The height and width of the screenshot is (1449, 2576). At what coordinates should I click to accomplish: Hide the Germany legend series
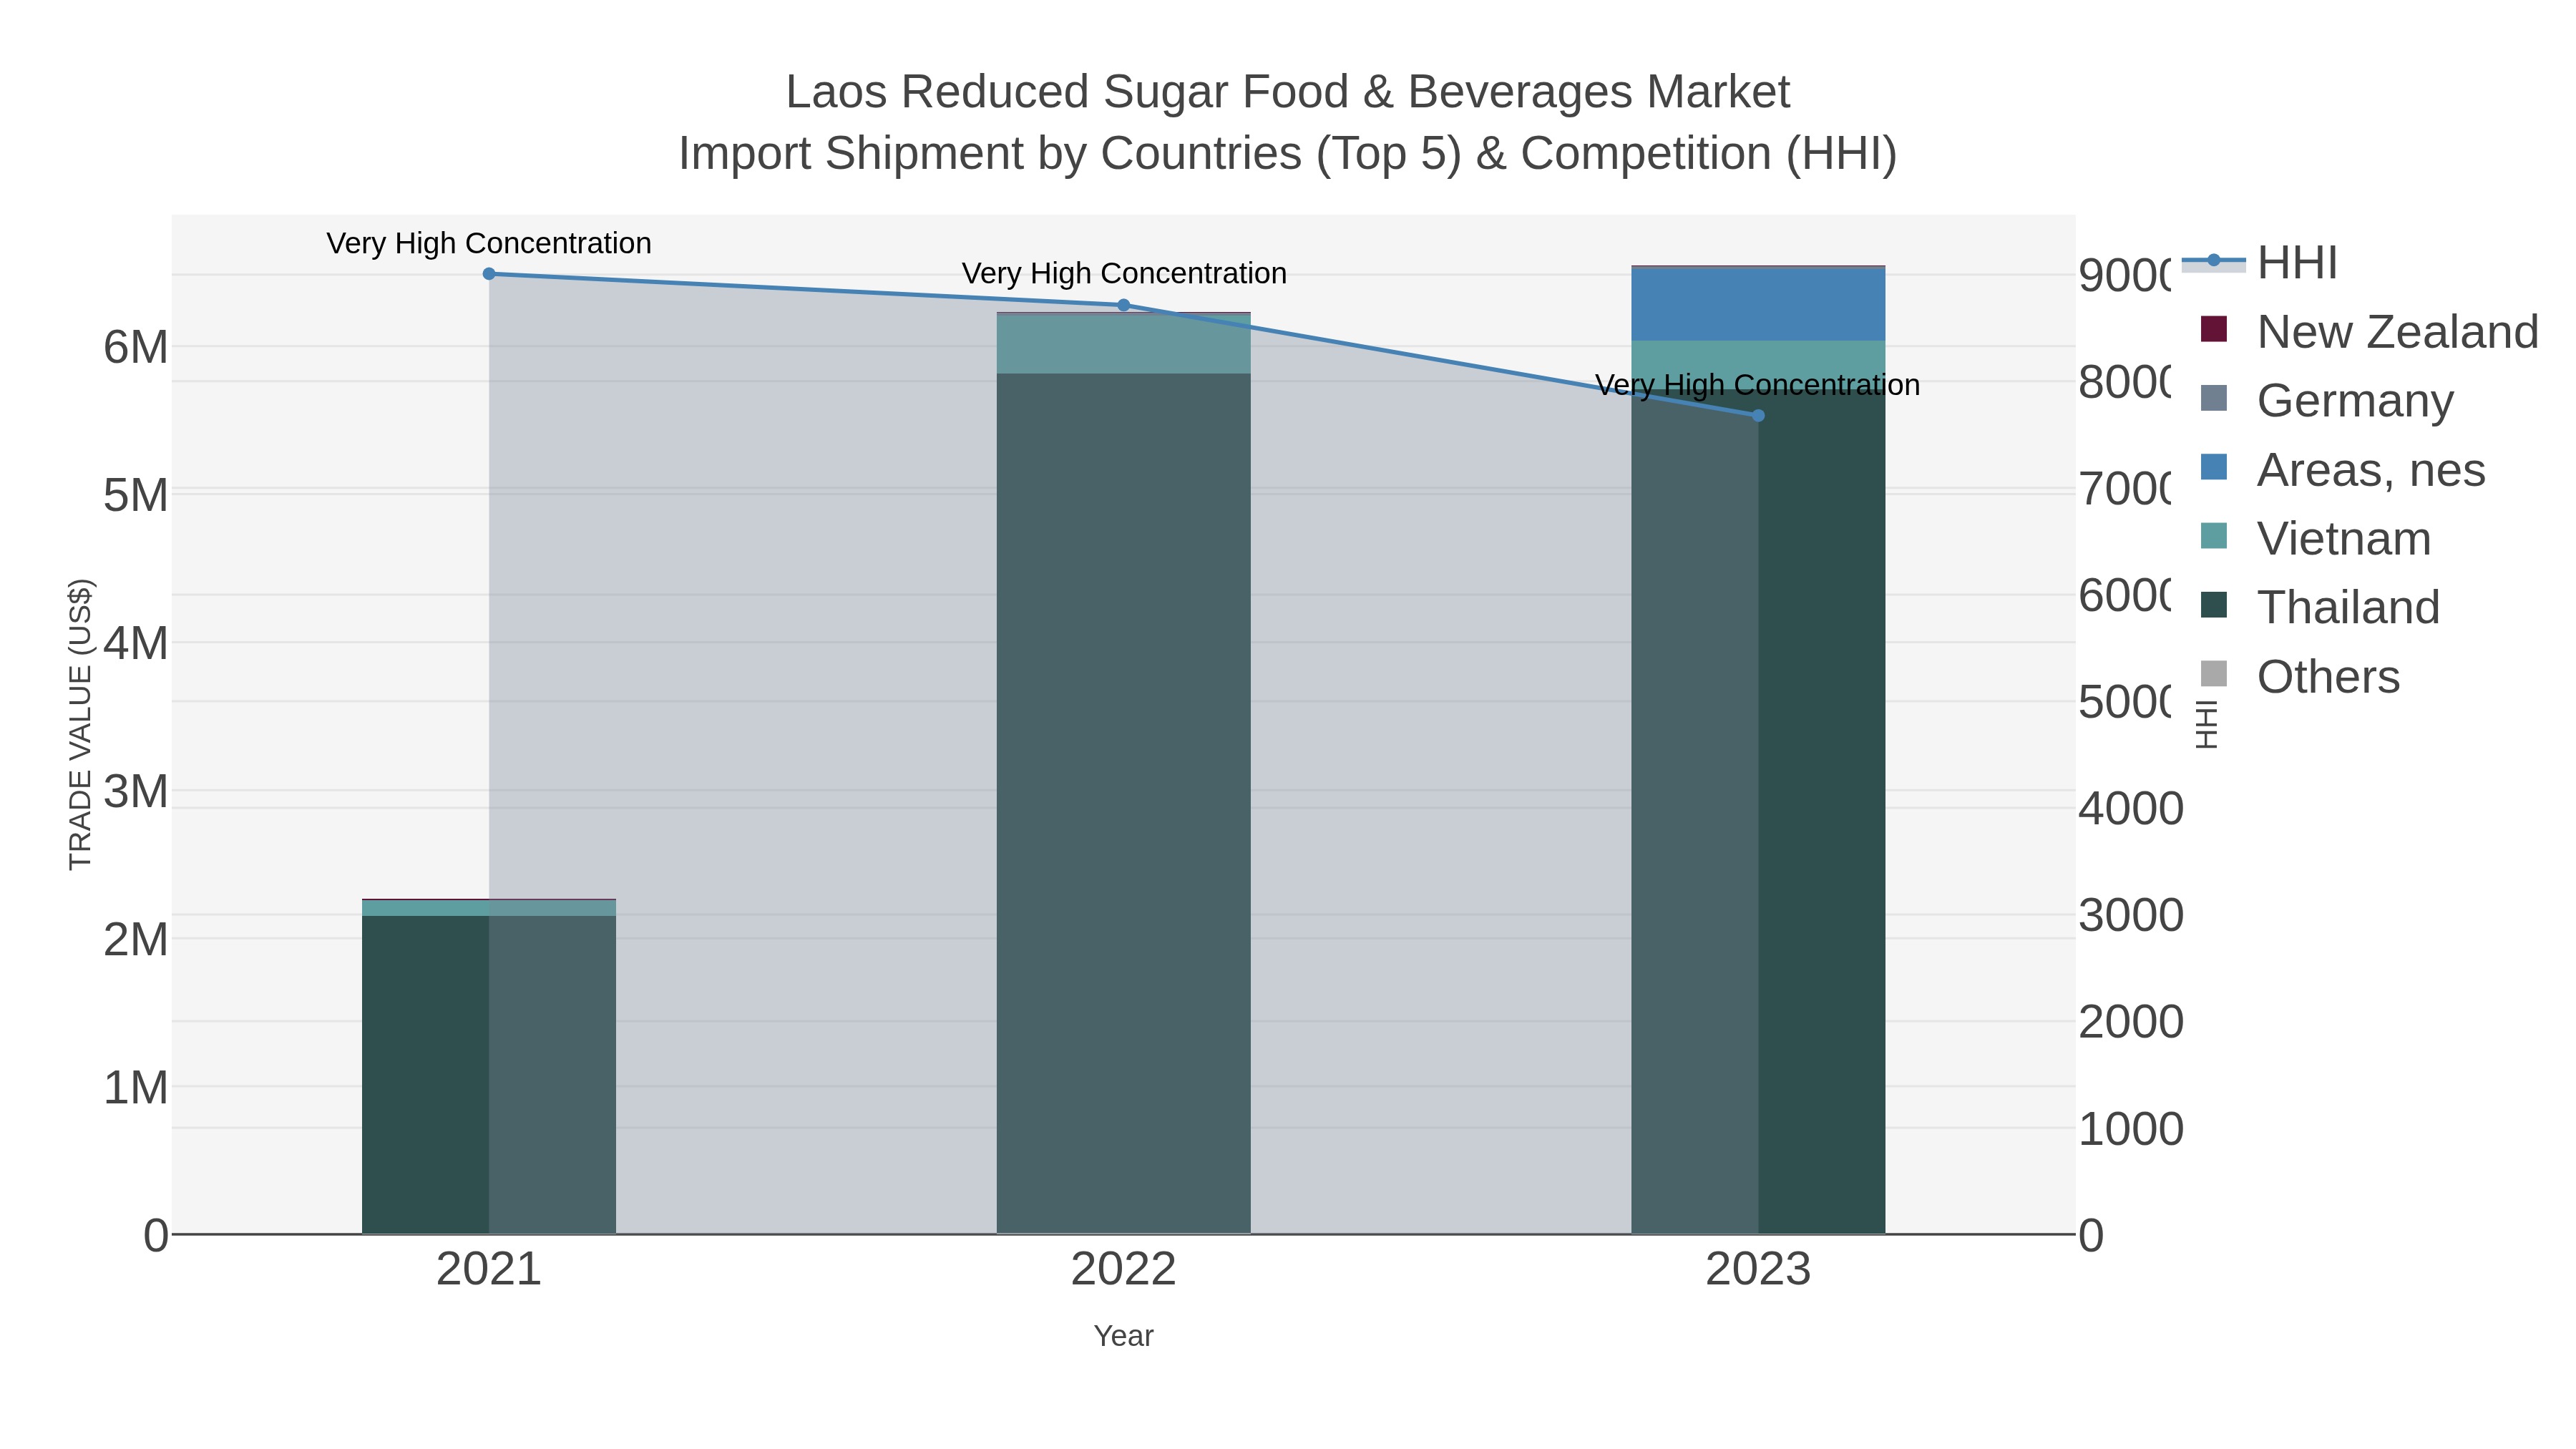coord(2326,400)
